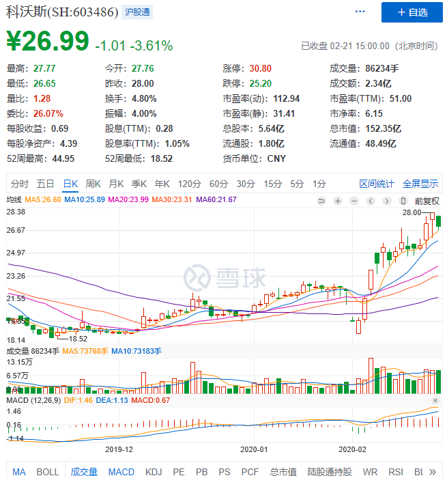Switch to 120分 interval
The width and height of the screenshot is (447, 478).
pyautogui.click(x=190, y=184)
